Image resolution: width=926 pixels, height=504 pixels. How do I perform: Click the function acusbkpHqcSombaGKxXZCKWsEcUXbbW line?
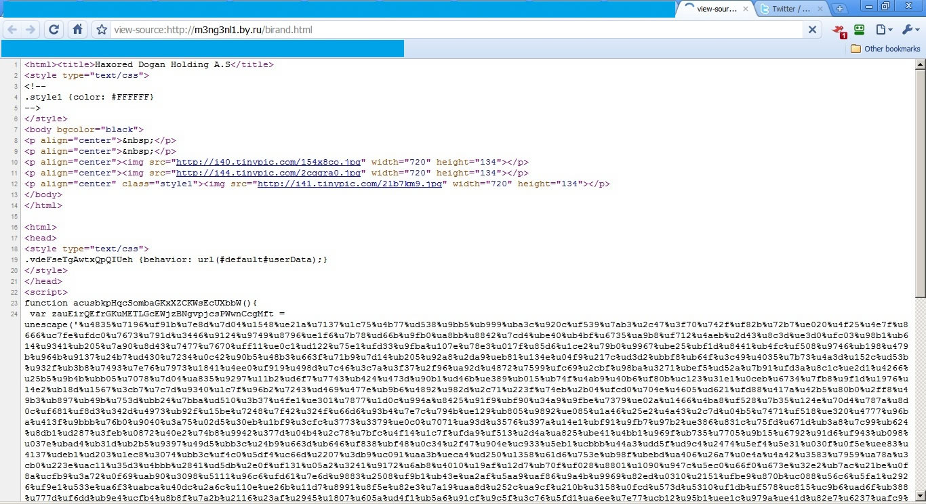pos(141,303)
